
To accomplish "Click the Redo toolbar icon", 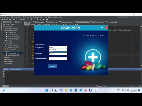I will click(x=17, y=19).
